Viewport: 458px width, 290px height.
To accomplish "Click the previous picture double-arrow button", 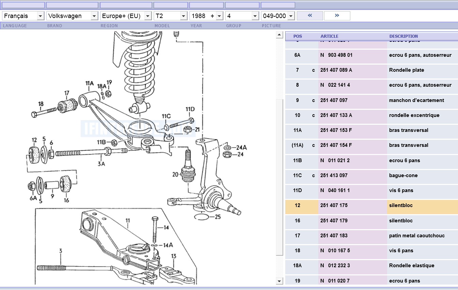I will coord(310,16).
